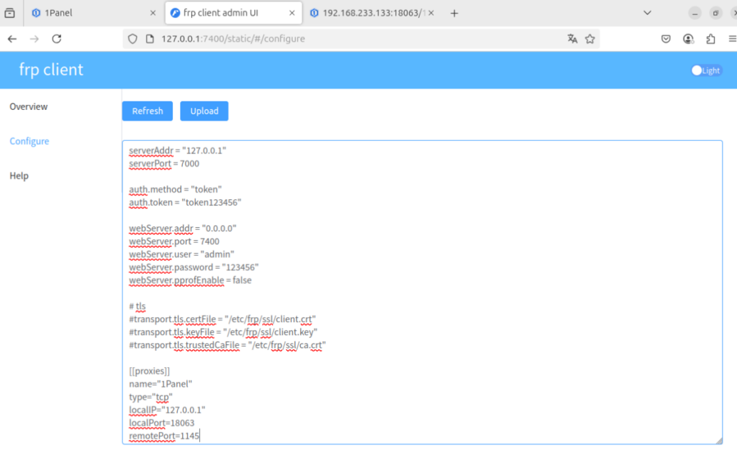Reload the page with the refresh icon
This screenshot has height=468, width=737.
[57, 39]
